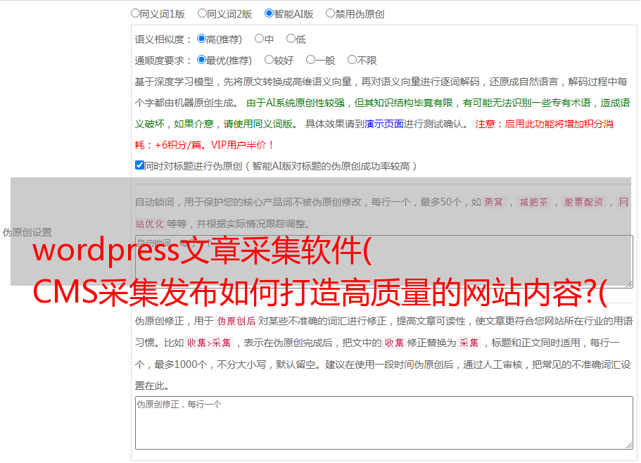Focus the 伪原创修正 text area

pos(384,423)
